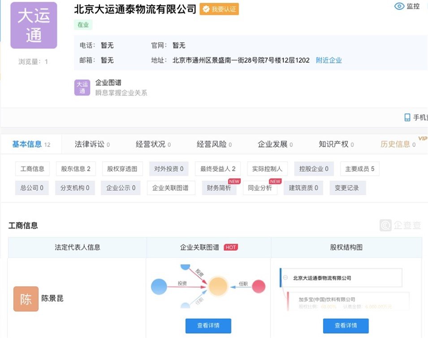Open the 法律诉讼 tab
The height and width of the screenshot is (338, 428).
92,144
